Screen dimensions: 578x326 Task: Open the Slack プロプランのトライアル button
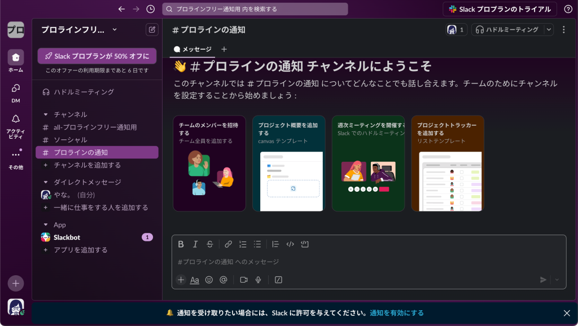501,10
